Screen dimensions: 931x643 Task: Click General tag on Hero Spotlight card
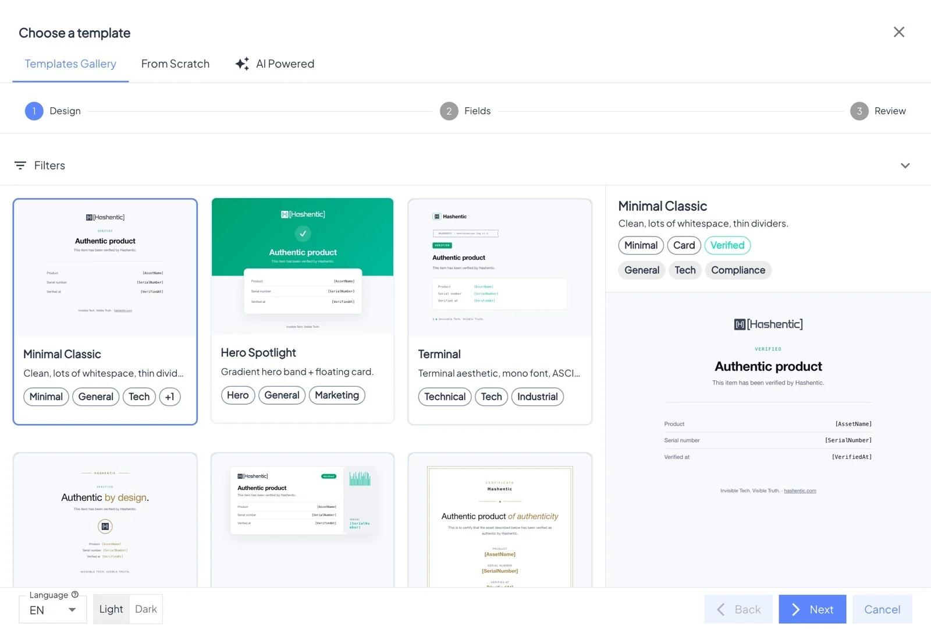pos(282,395)
